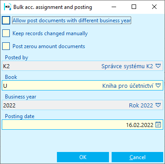Click the 16.02.2022 posting date value
The height and width of the screenshot is (164, 165).
140,125
